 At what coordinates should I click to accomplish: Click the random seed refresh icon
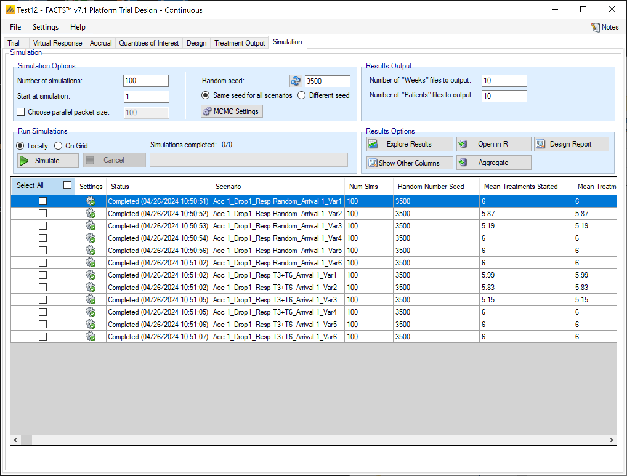[295, 81]
